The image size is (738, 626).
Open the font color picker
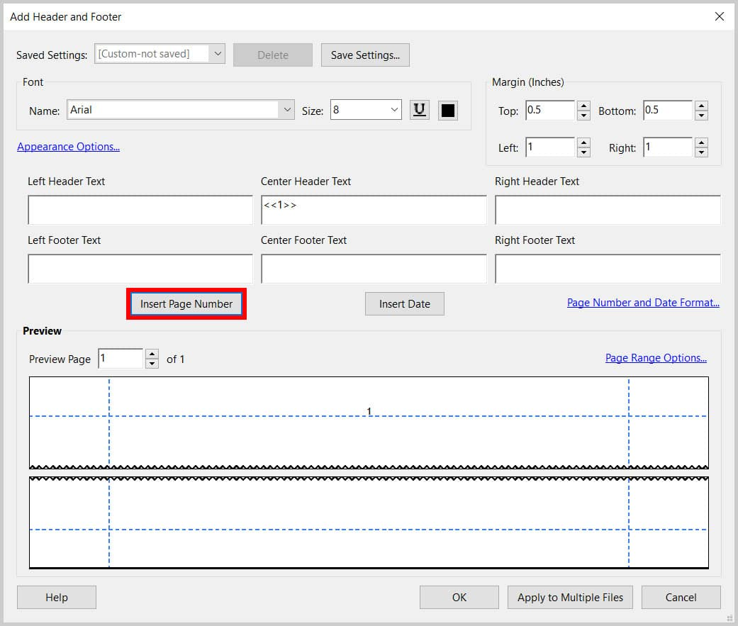tap(447, 110)
